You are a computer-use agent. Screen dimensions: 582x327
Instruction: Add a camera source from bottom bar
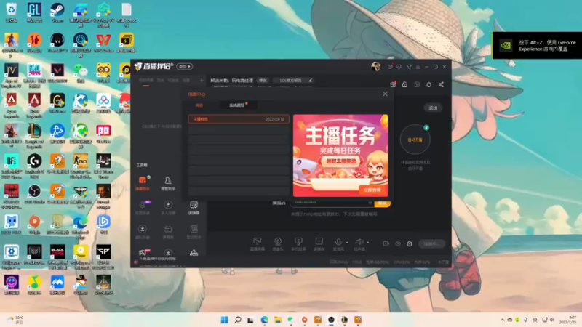[278, 244]
